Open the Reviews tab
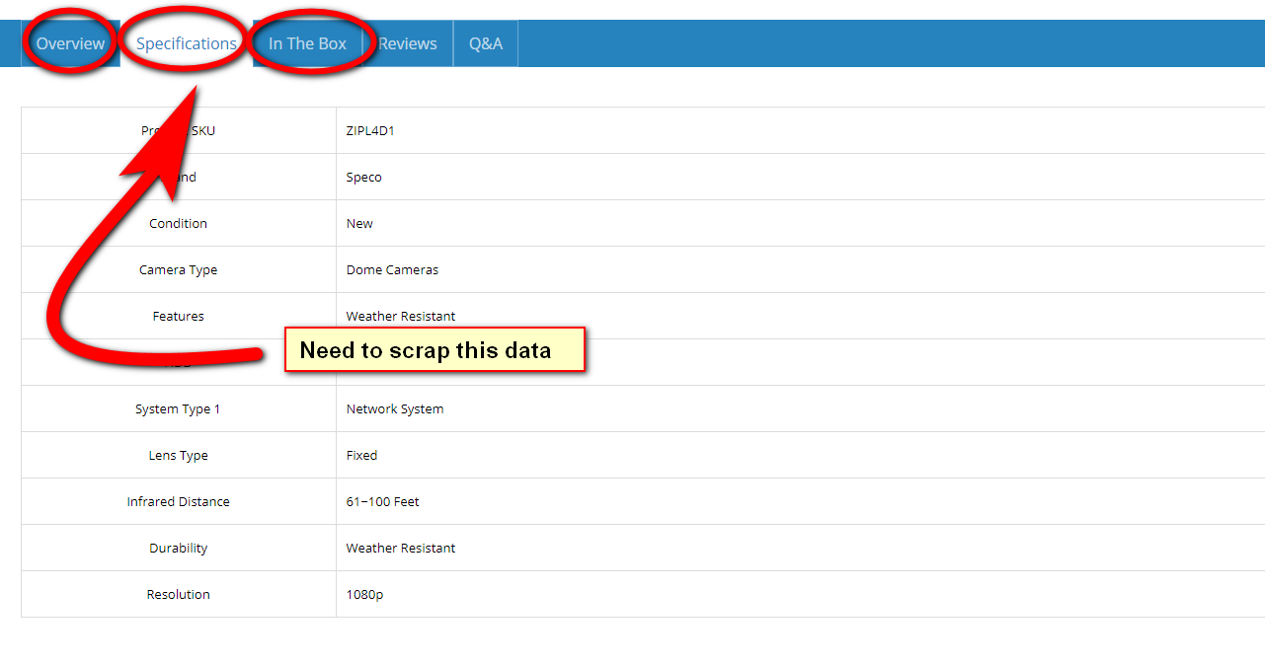 tap(408, 43)
